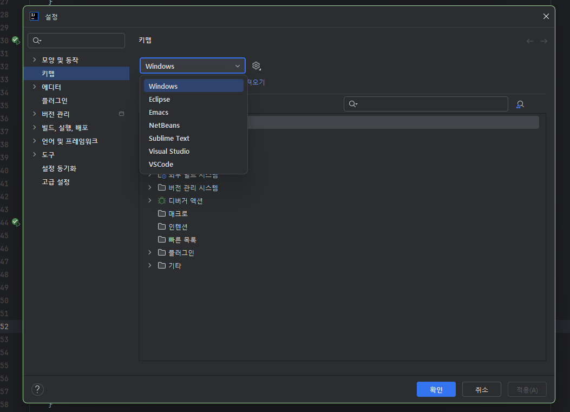Screen dimensions: 570x412
Task: Click the 디버거 액션 bug icon
Action: (162, 200)
